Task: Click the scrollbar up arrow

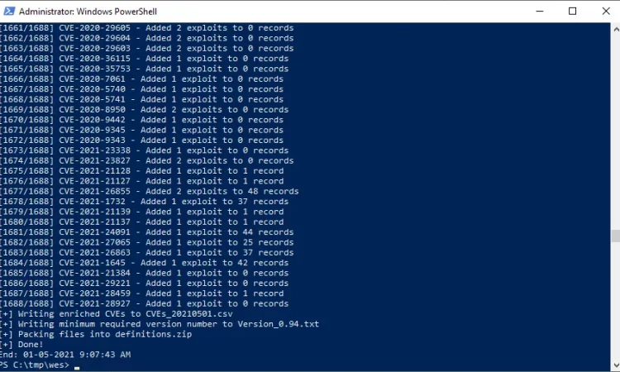Action: click(616, 29)
